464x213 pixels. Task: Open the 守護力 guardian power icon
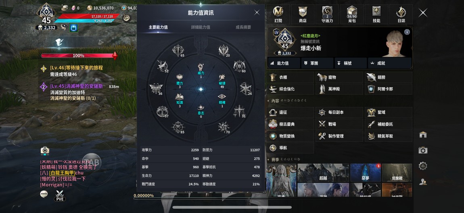coord(327,14)
